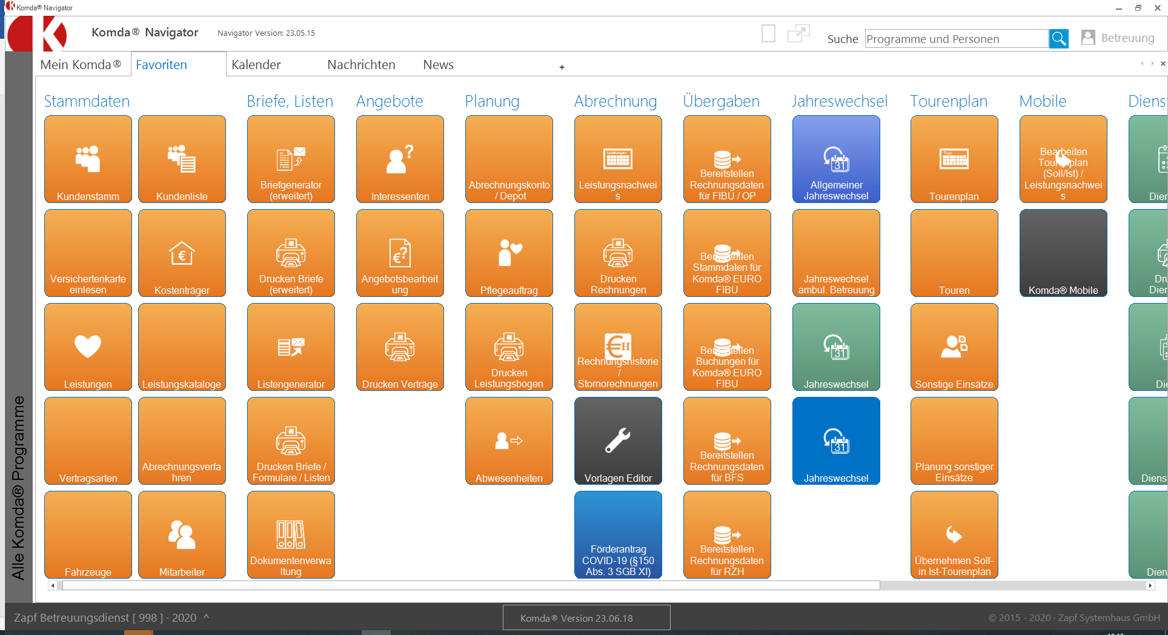Open Bereitstellen Rechnungsdaten für BFS
The image size is (1168, 635).
point(727,441)
